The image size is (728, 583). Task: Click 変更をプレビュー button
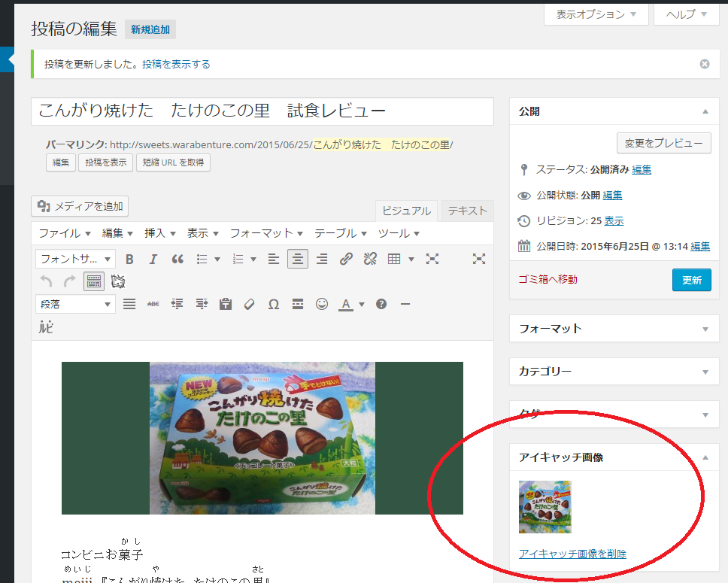[x=663, y=143]
